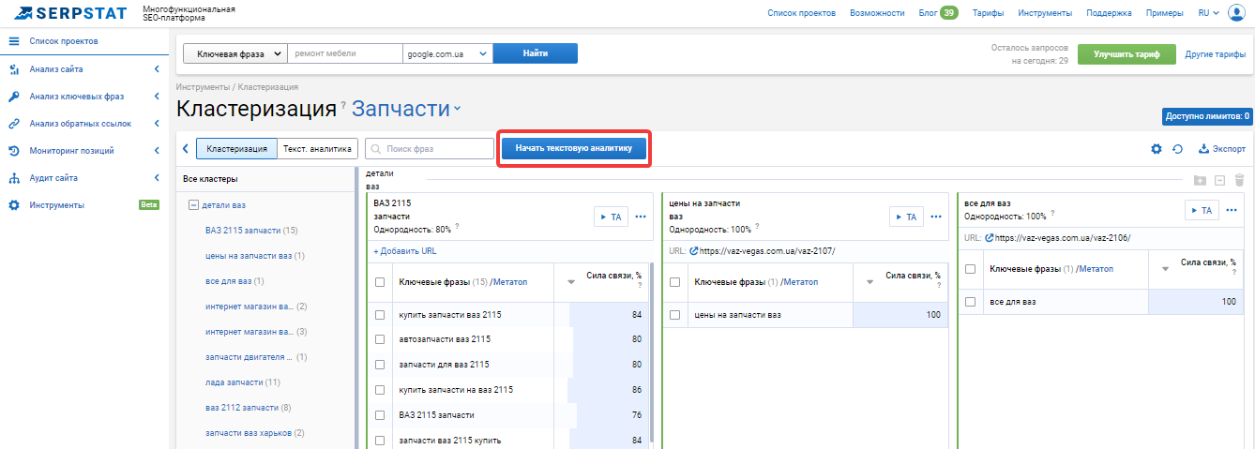Open the google.com.ua database dropdown

click(x=447, y=53)
